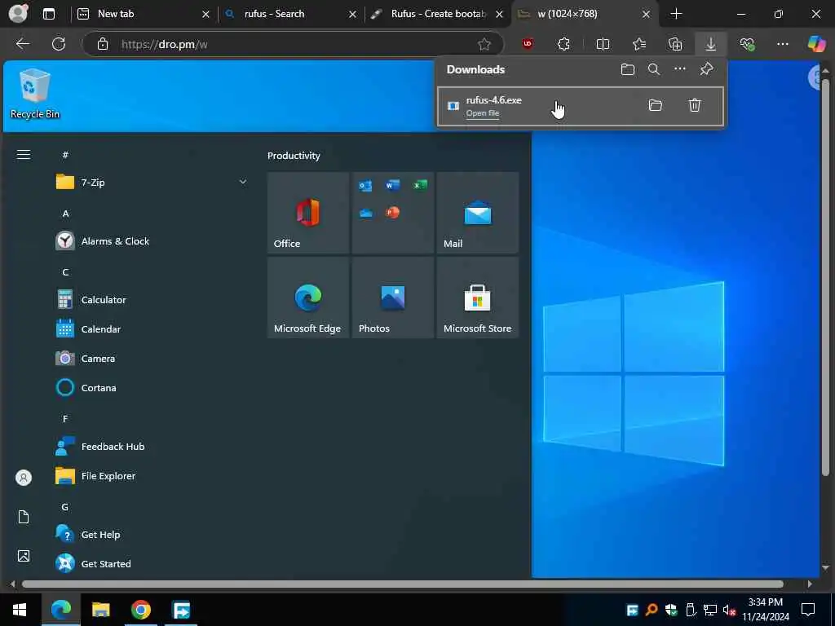Open the Edge profile avatar icon
Viewport: 835px width, 626px height.
pos(18,13)
